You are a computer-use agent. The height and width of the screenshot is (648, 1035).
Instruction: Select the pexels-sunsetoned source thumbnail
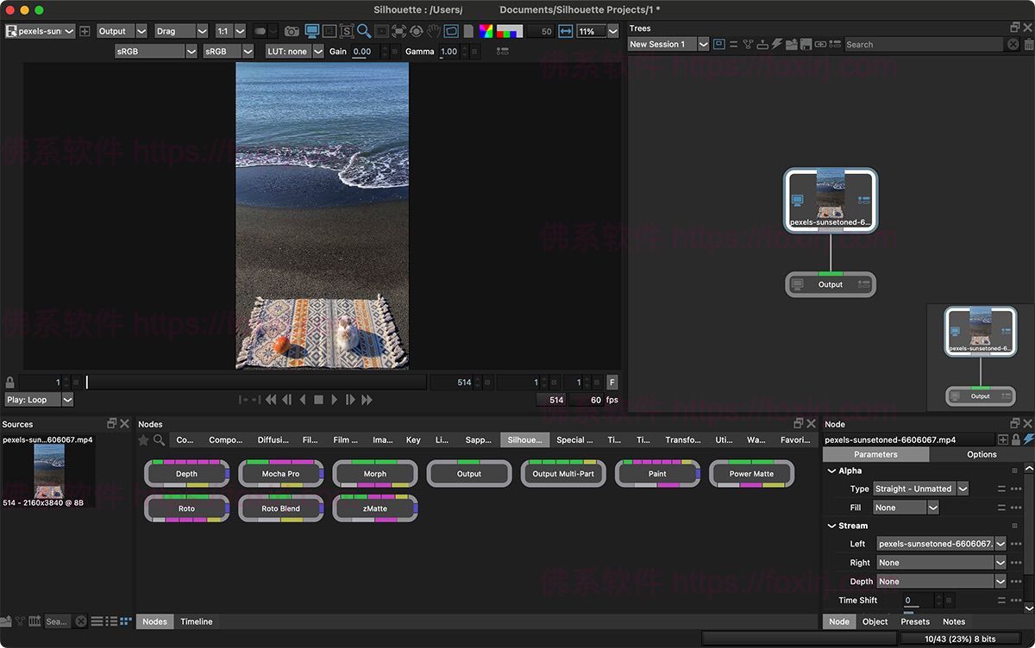pyautogui.click(x=49, y=470)
